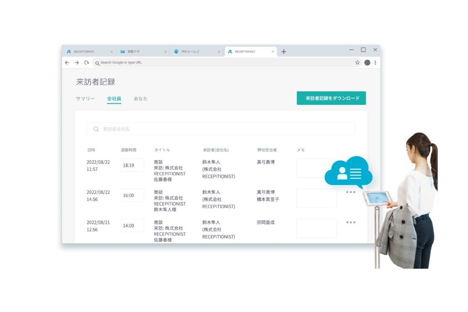Image resolution: width=468 pixels, height=312 pixels.
Task: Click date 2022/08/21 12:56
Action: [x=98, y=226]
